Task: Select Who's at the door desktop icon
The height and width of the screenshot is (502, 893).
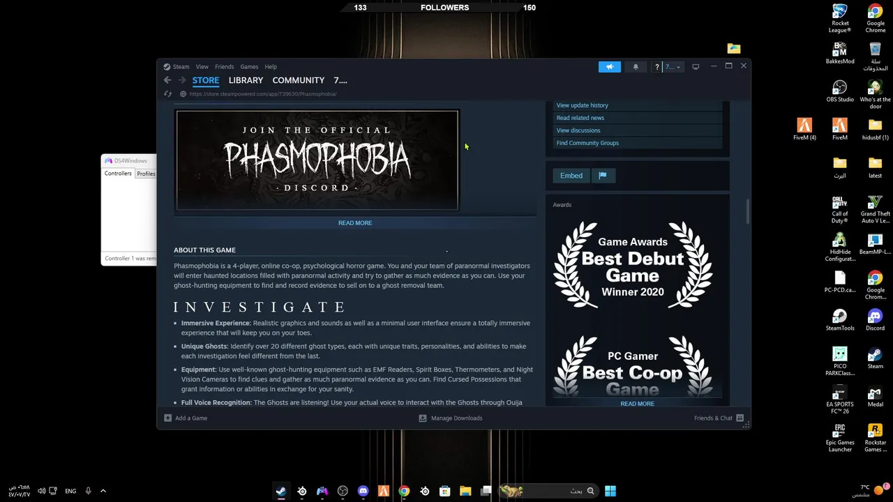Action: pos(876,94)
